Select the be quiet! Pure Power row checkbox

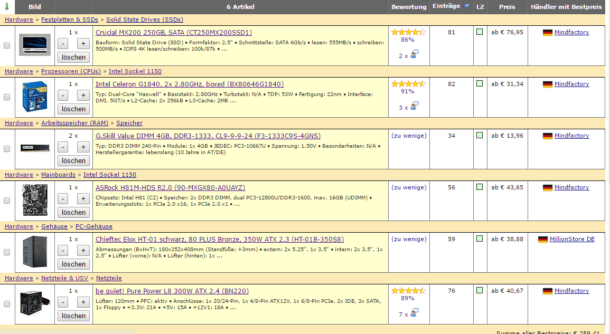click(7, 304)
